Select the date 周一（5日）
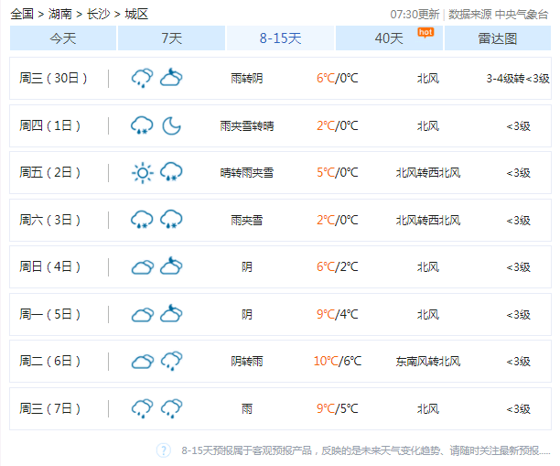560x466 pixels. click(49, 314)
